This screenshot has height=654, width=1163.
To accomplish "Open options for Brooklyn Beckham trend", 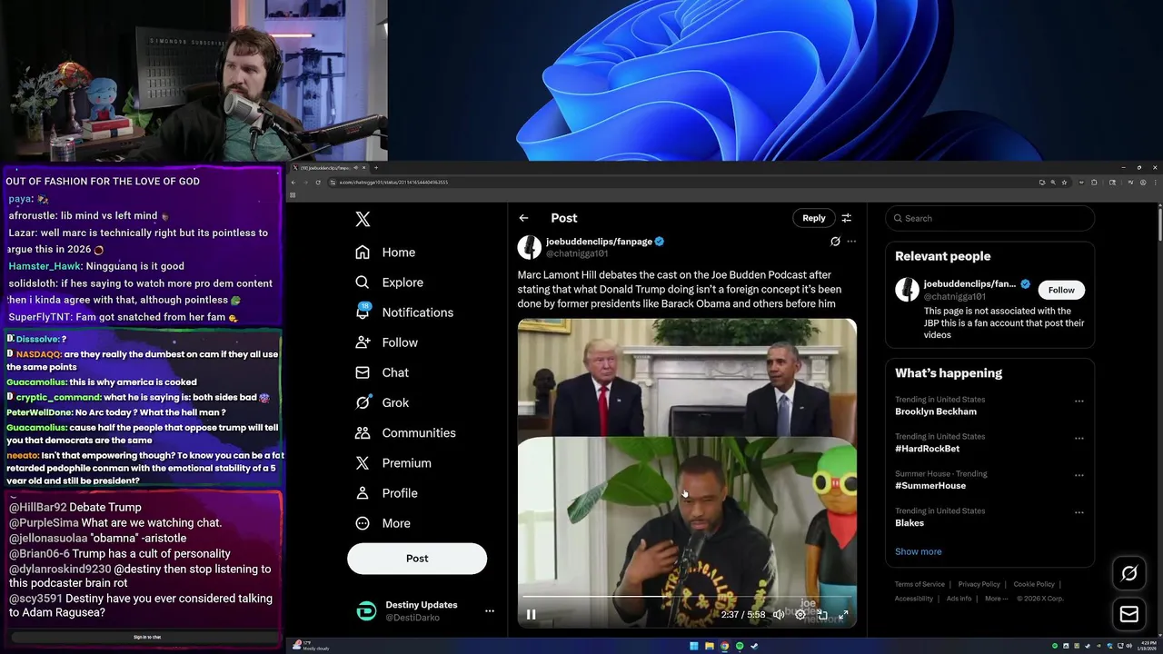I will (1079, 401).
